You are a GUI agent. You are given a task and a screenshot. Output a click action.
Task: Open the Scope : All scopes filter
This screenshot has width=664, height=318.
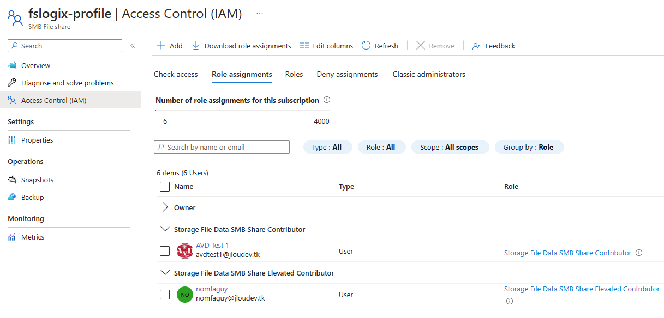click(x=450, y=147)
